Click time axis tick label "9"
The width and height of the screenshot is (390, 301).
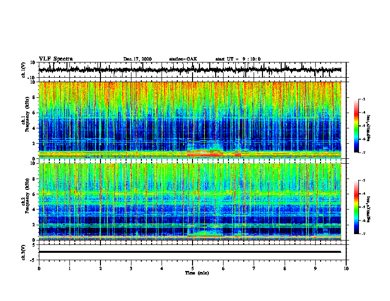(x=315, y=269)
